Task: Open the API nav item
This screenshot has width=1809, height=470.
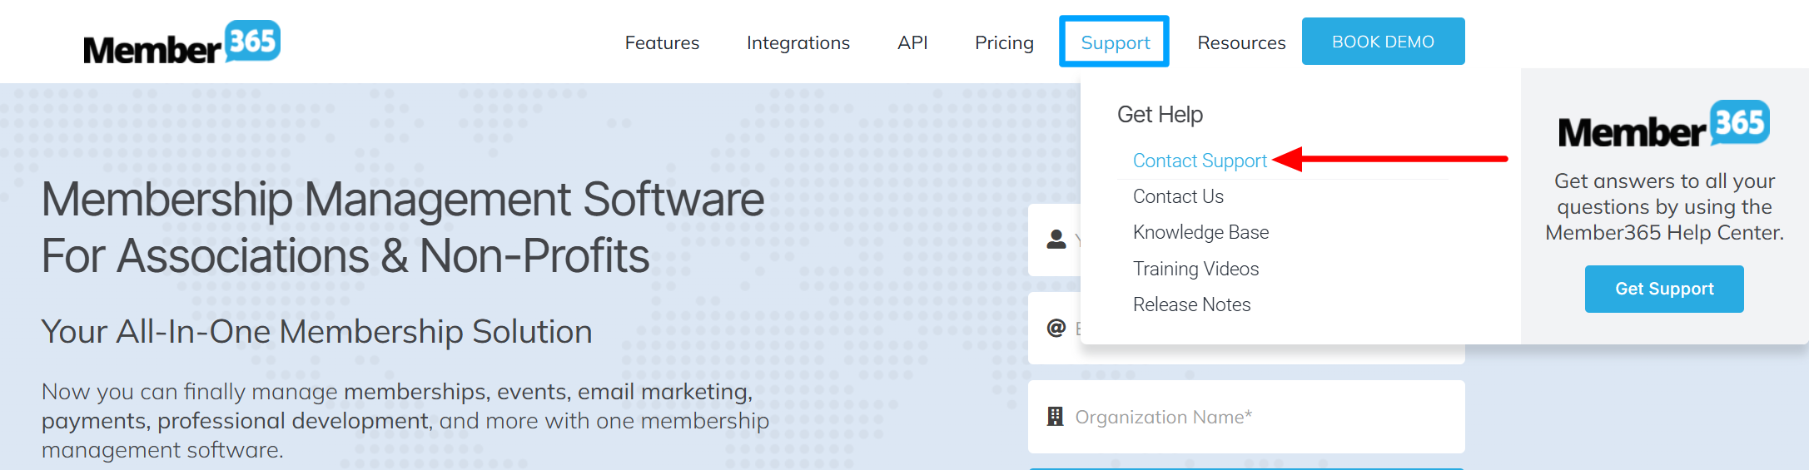Action: coord(912,42)
